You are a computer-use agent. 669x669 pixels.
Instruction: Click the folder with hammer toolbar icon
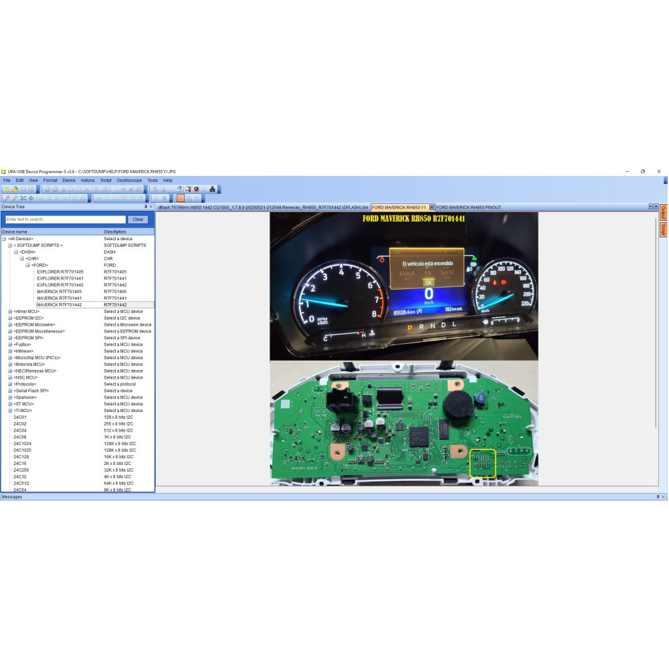pos(188,189)
